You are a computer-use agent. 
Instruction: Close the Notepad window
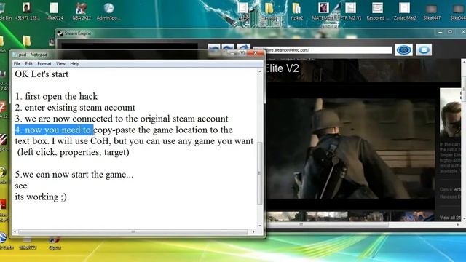(x=256, y=53)
